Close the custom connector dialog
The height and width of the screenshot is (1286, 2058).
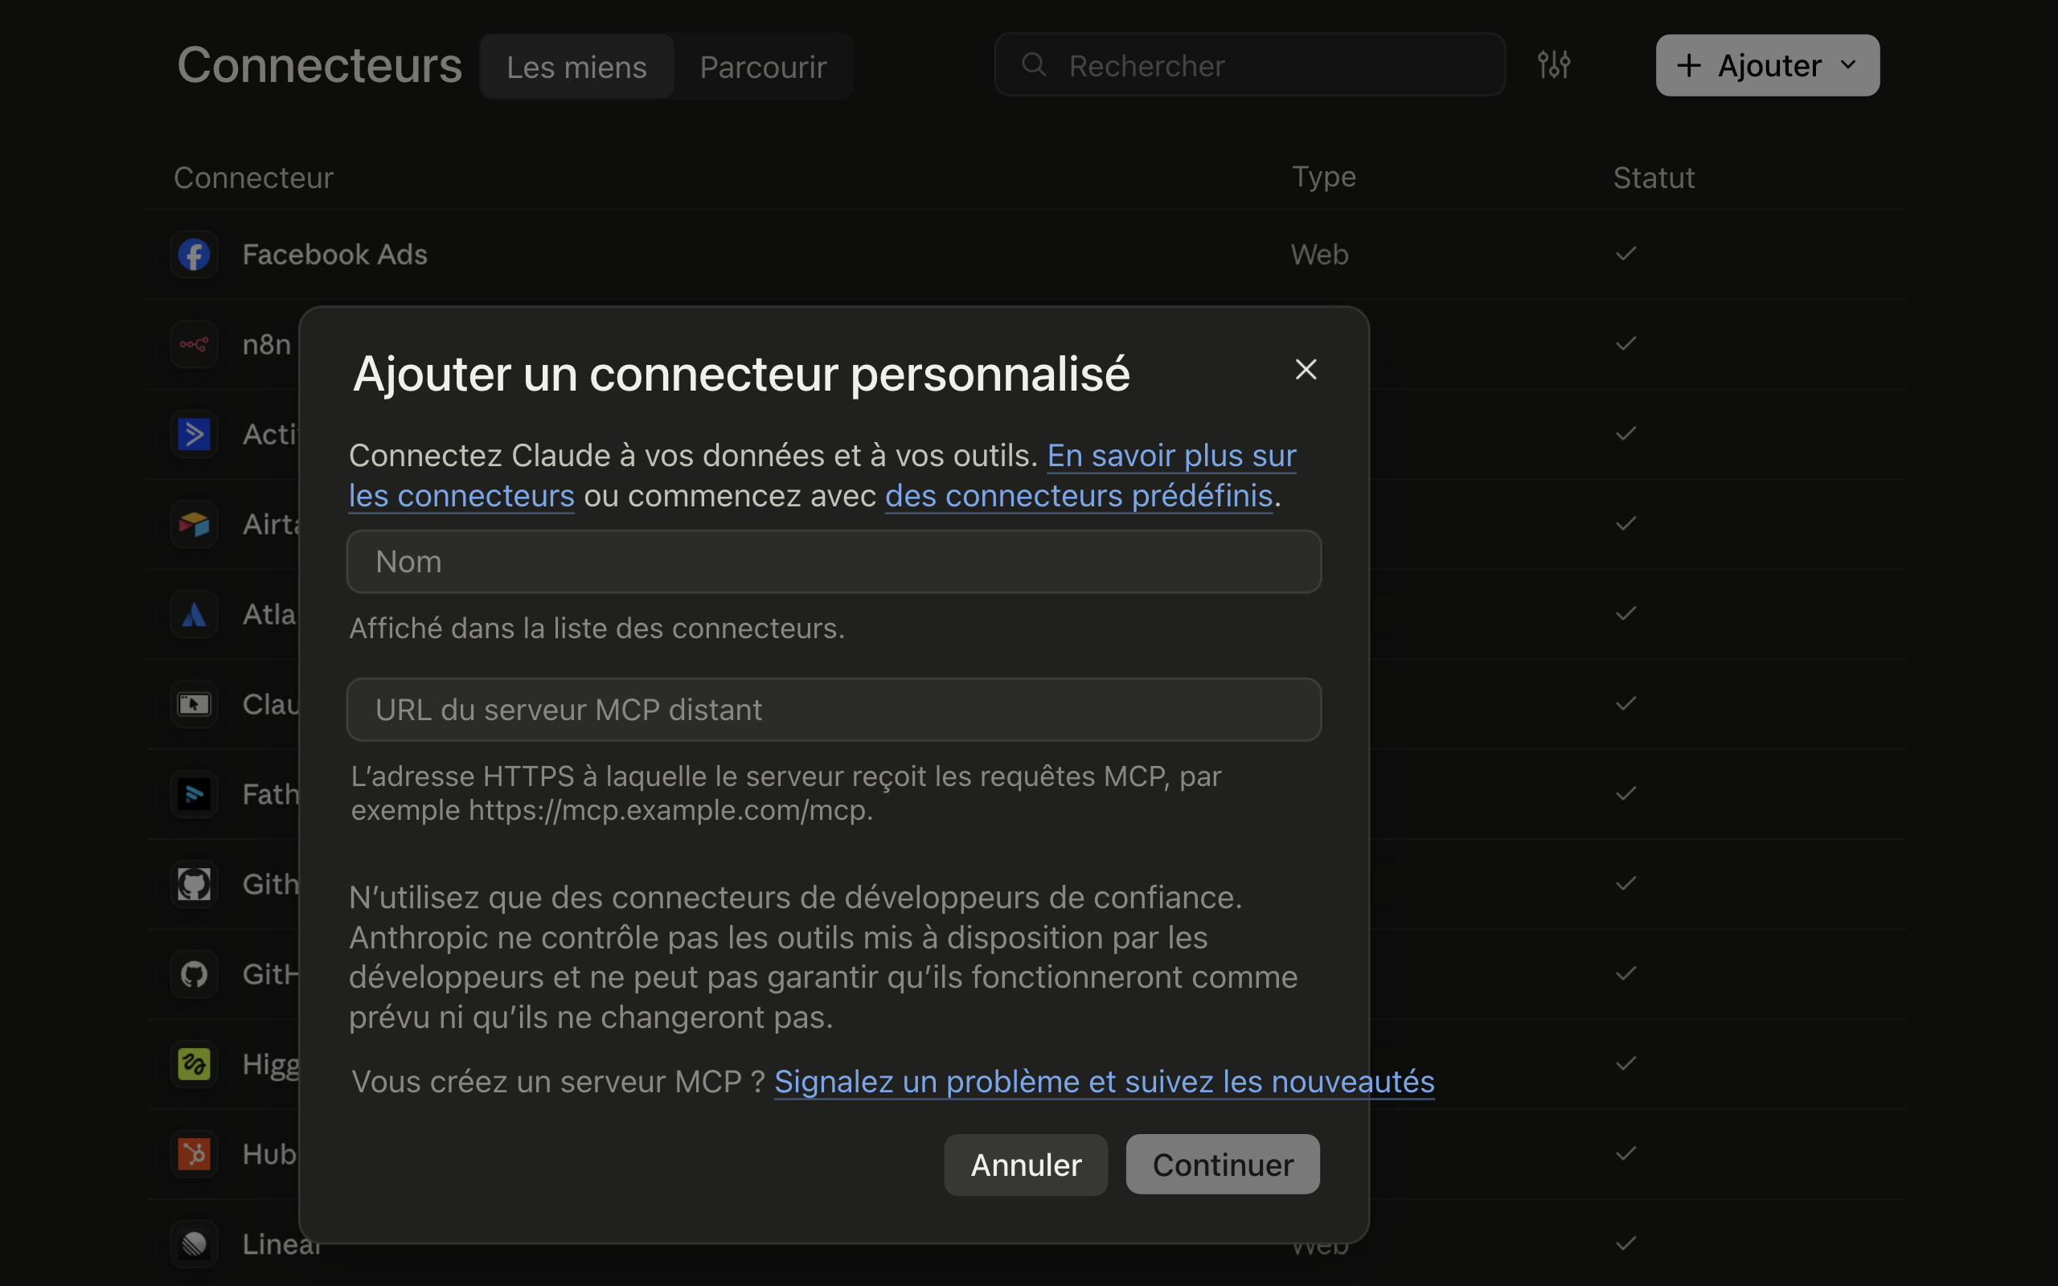tap(1306, 369)
